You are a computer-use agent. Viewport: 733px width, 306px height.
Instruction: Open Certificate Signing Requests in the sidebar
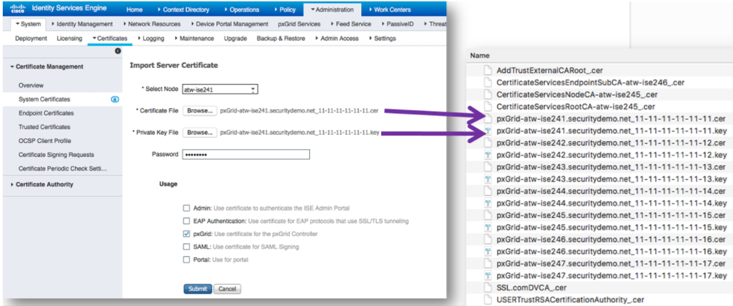pyautogui.click(x=56, y=155)
